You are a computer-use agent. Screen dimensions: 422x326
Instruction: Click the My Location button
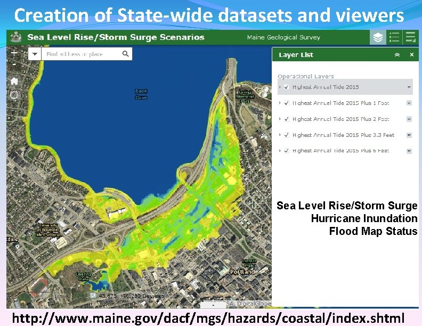point(14,95)
